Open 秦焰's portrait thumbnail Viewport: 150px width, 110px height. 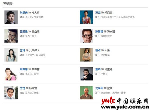click(86, 74)
